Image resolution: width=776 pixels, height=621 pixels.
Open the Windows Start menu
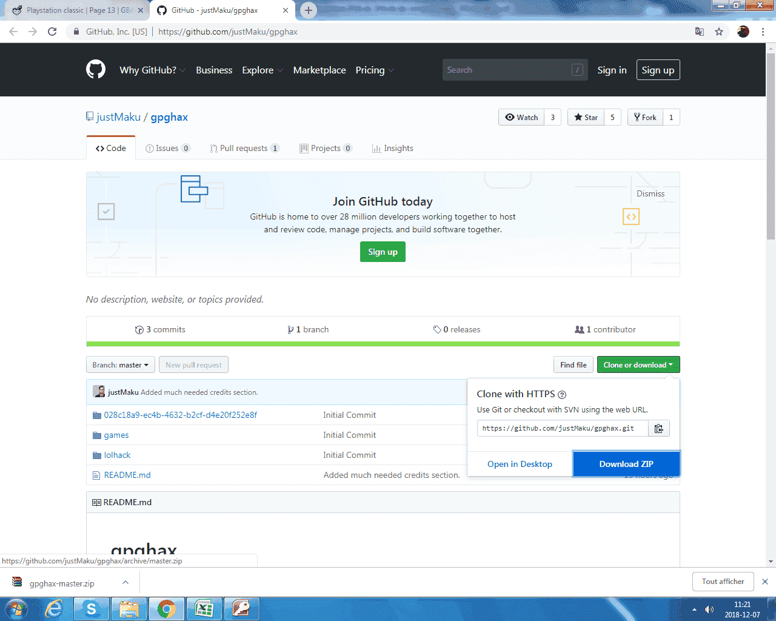click(x=16, y=609)
